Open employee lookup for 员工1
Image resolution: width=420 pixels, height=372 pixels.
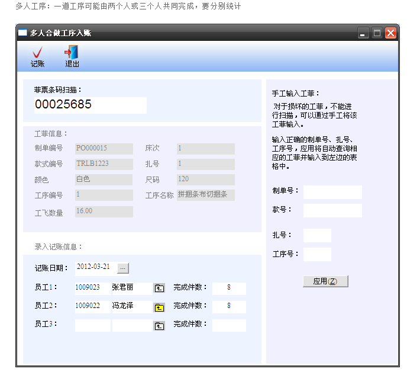[159, 288]
